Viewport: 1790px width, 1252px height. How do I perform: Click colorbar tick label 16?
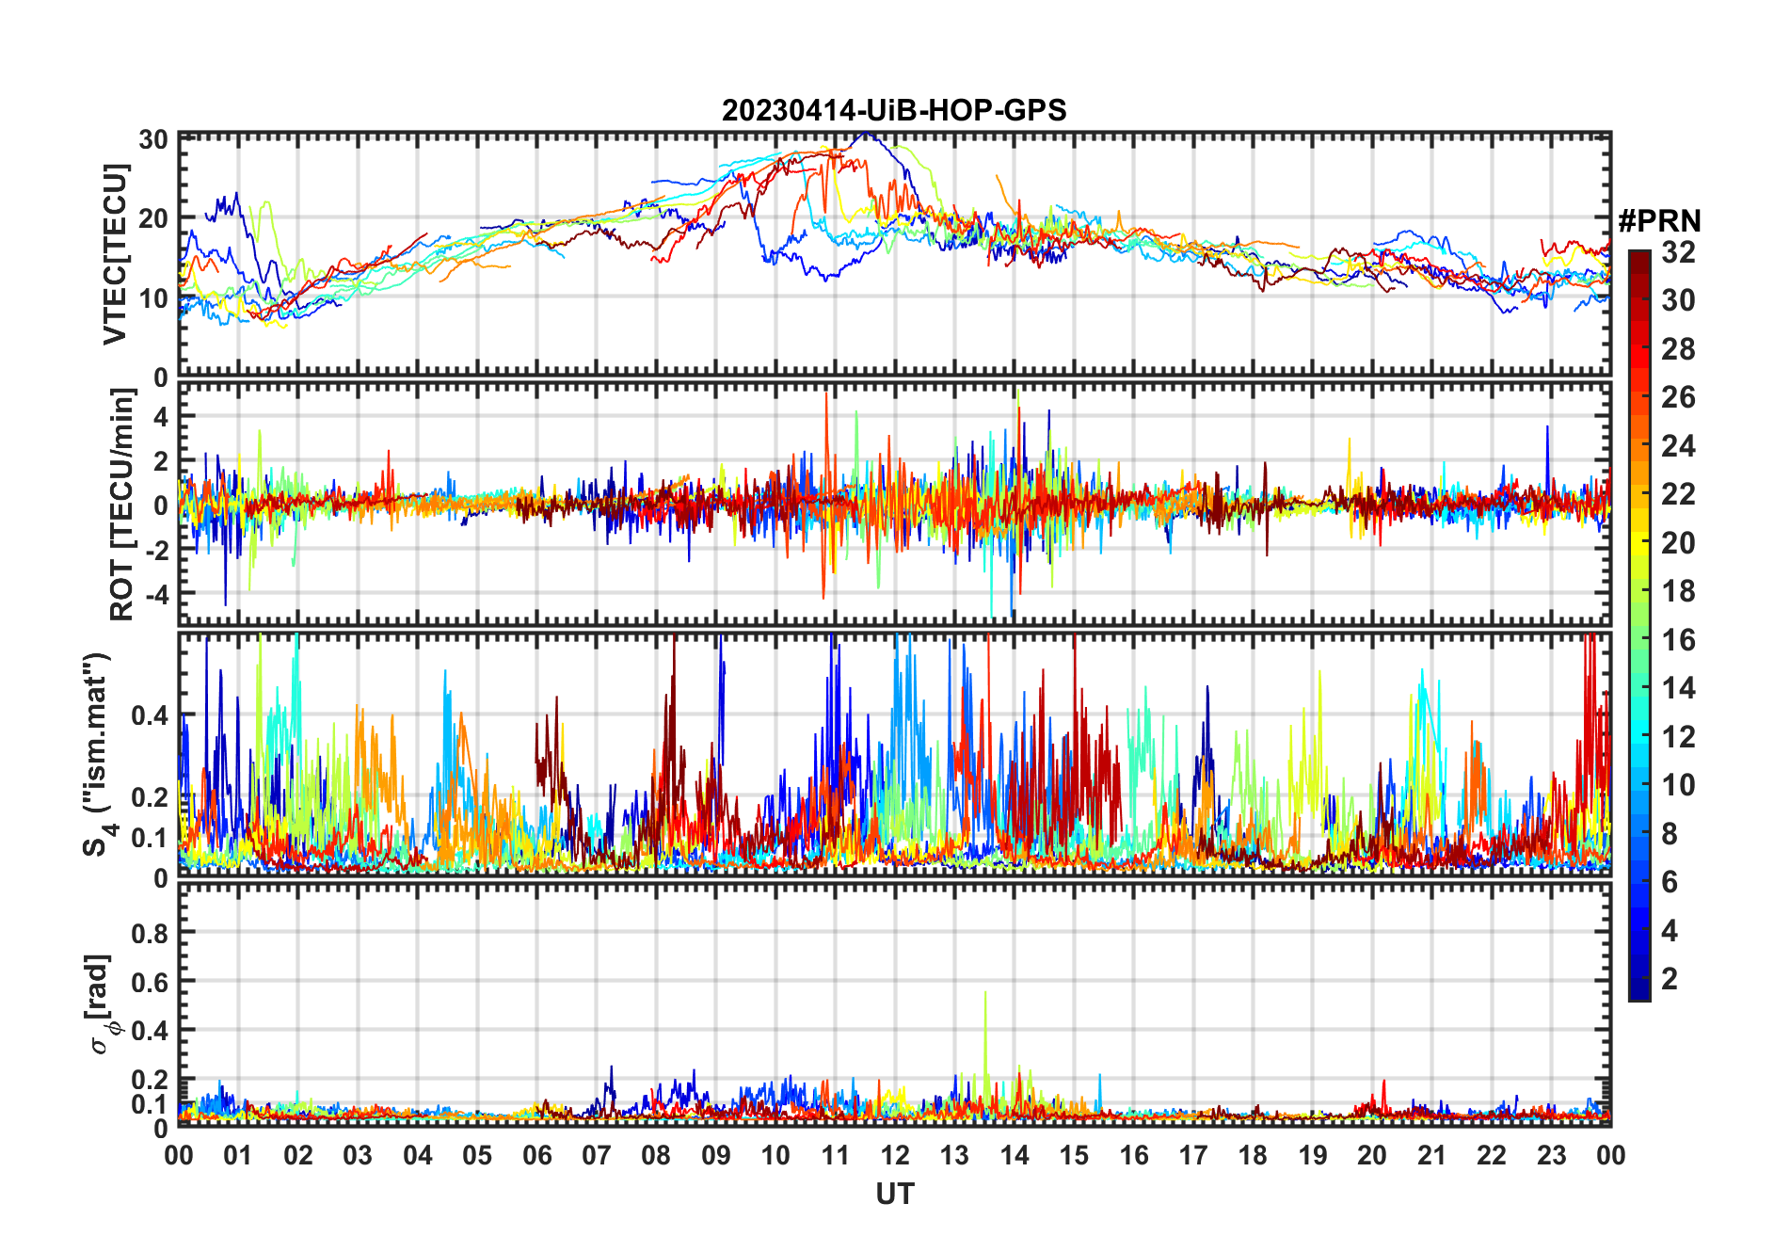click(1678, 640)
